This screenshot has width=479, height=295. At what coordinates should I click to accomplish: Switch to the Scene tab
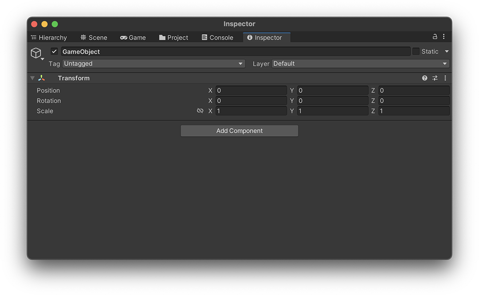click(94, 38)
